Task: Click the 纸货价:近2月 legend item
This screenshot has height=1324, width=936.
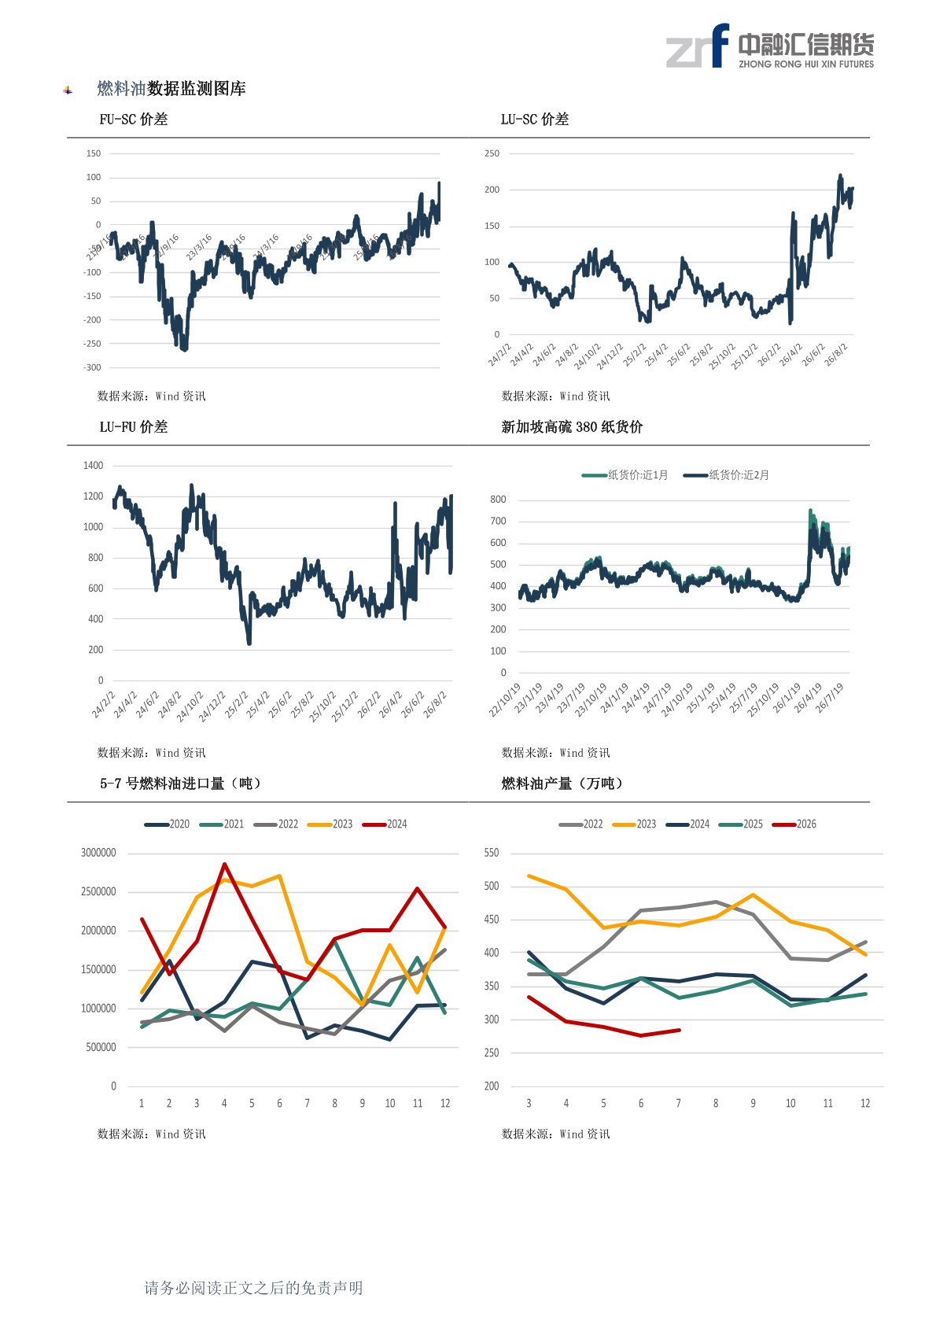Action: coord(726,475)
